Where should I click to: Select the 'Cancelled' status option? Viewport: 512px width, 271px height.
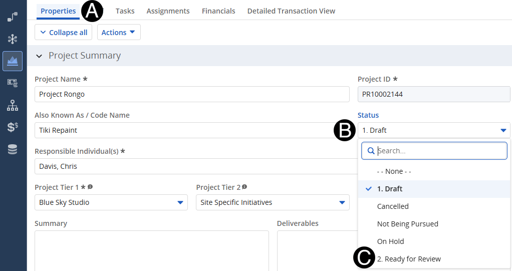tap(393, 206)
